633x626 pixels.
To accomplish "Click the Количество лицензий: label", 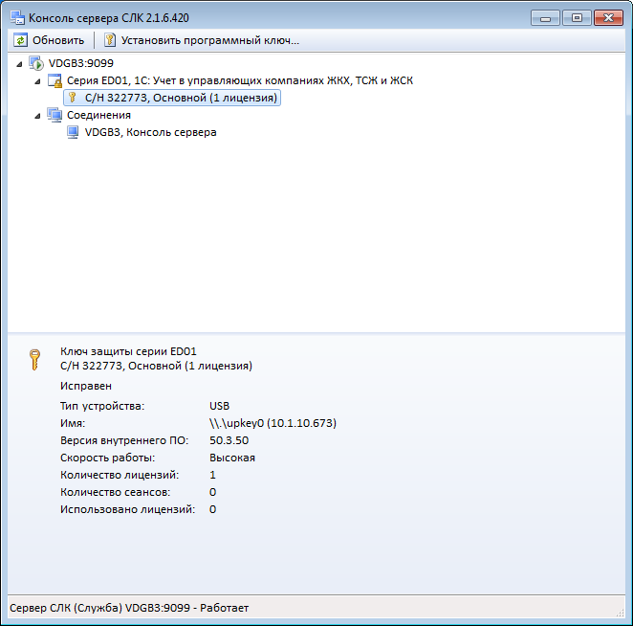I will click(120, 475).
